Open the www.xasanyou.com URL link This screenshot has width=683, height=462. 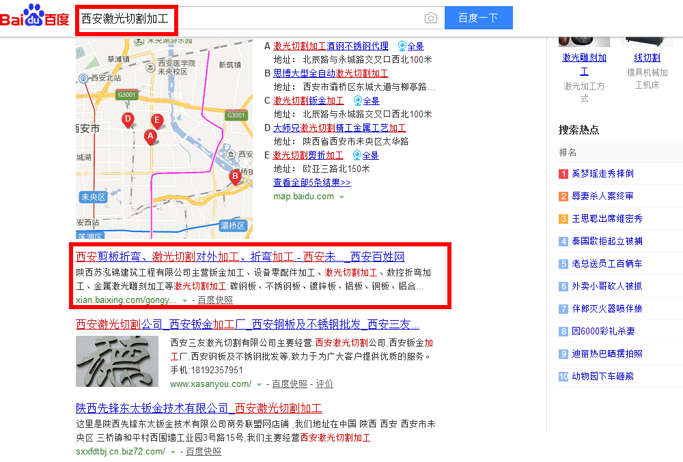point(210,384)
